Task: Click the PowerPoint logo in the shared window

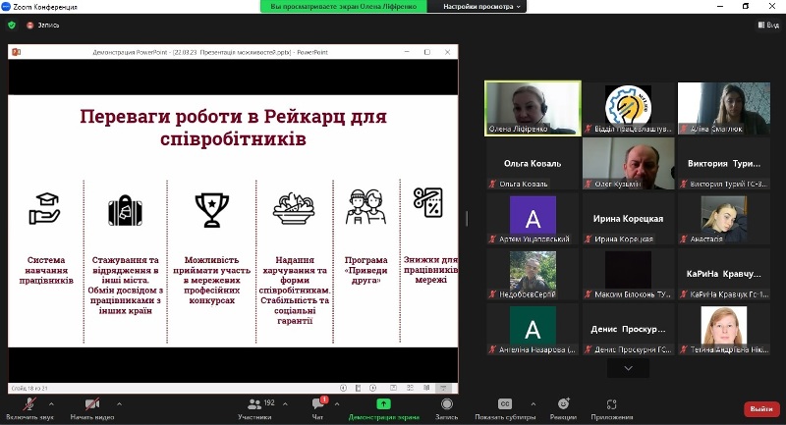Action: (16, 52)
